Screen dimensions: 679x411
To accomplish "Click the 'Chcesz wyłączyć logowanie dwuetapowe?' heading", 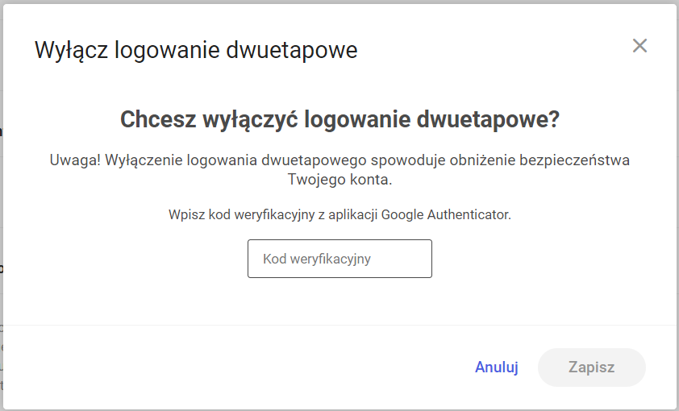I will (x=340, y=119).
